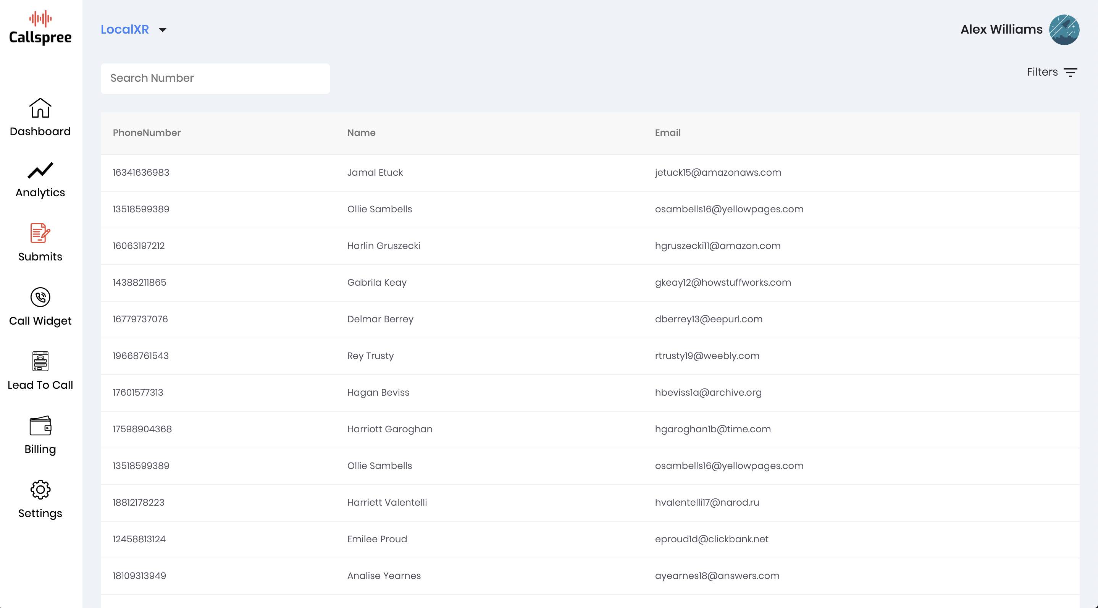Click phone number 16063197212
Screen dimensions: 1098x608
[x=139, y=246]
